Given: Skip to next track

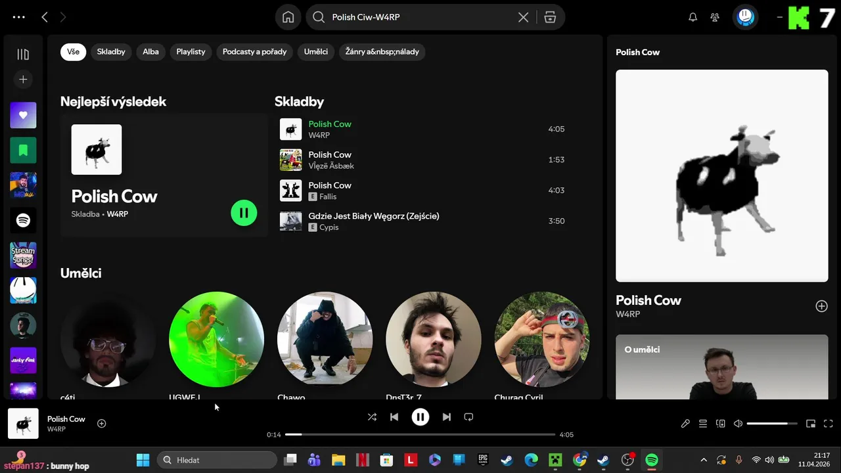Looking at the screenshot, I should pyautogui.click(x=447, y=417).
